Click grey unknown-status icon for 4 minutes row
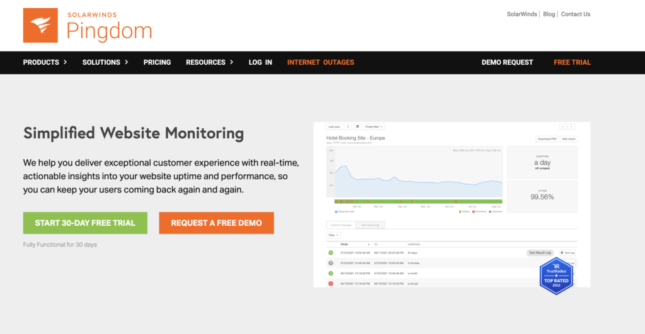Image resolution: width=645 pixels, height=334 pixels. tap(331, 263)
